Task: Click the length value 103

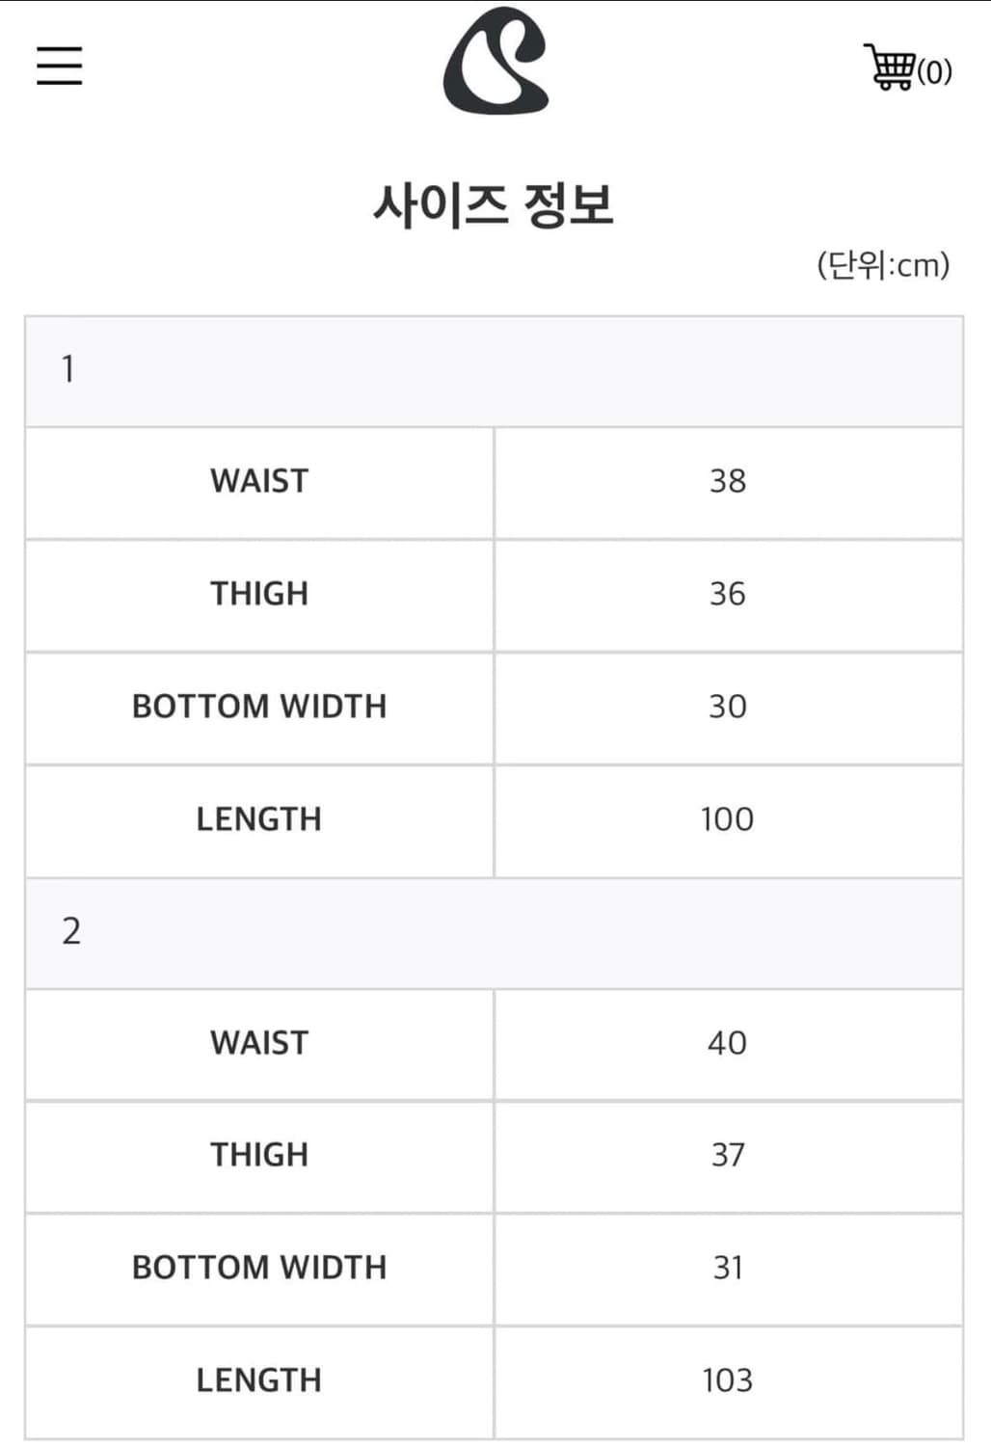Action: click(728, 1380)
